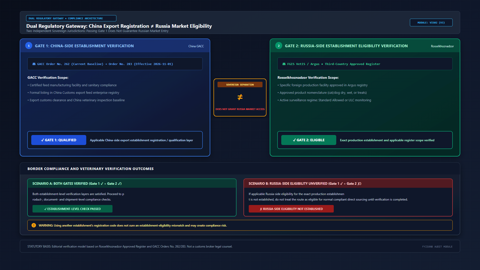
Task: Click the orange not-equal symbol
Action: click(x=240, y=97)
